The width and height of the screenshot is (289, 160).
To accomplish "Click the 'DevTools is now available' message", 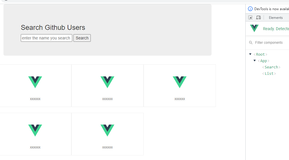I will (272, 9).
